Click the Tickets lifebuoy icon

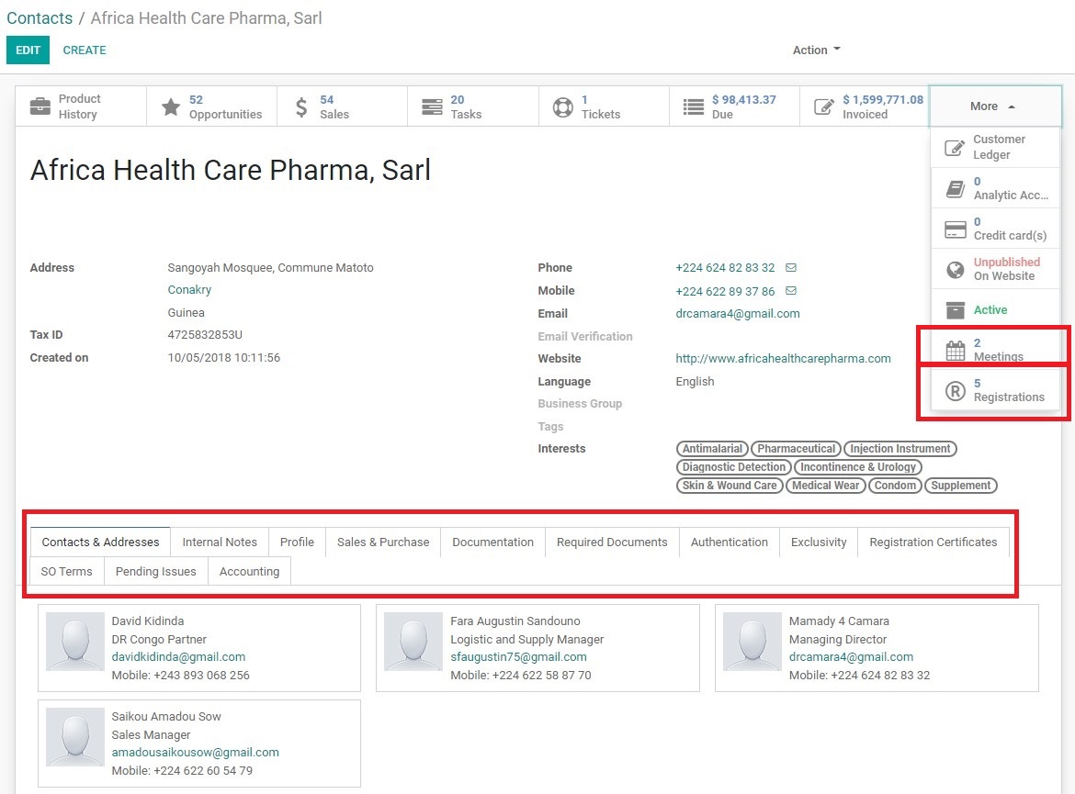[563, 106]
